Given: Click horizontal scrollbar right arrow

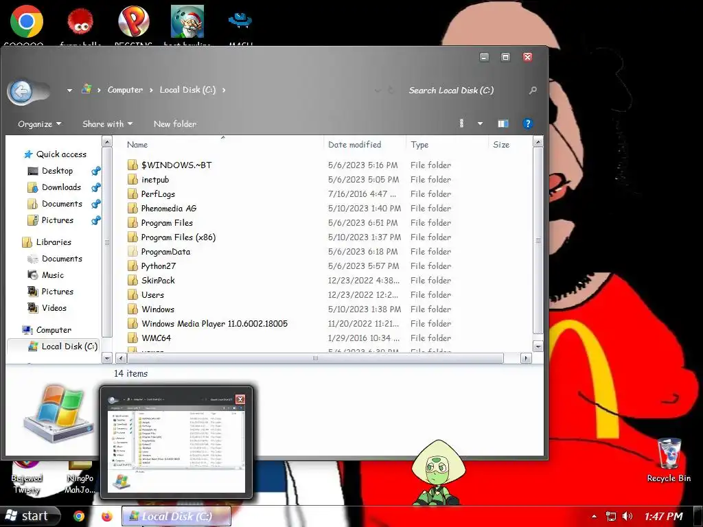Looking at the screenshot, I should pos(526,358).
